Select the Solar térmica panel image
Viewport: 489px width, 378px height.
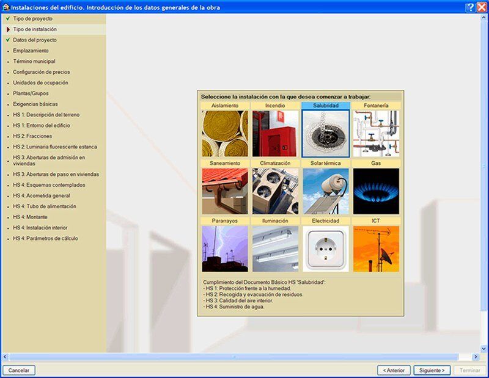pyautogui.click(x=326, y=191)
